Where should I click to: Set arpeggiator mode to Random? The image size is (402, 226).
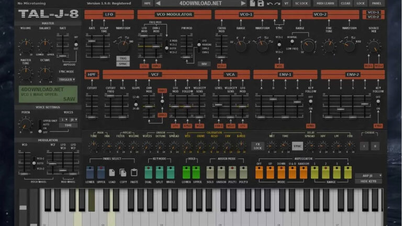(303, 172)
